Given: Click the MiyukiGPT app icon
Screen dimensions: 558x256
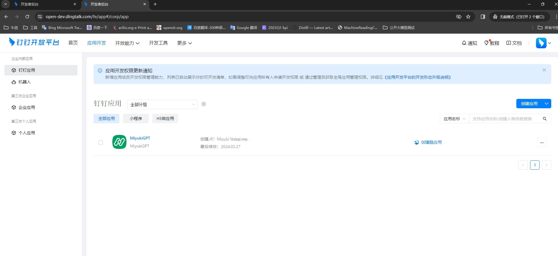Looking at the screenshot, I should coord(119,142).
